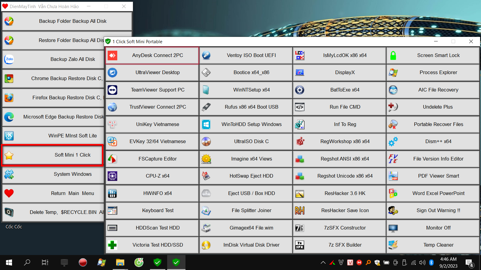Click the IsMyLcdOK pixel icon

click(x=300, y=55)
